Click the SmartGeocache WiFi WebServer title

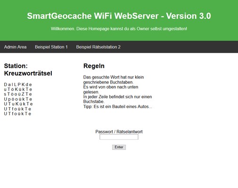coord(119,16)
